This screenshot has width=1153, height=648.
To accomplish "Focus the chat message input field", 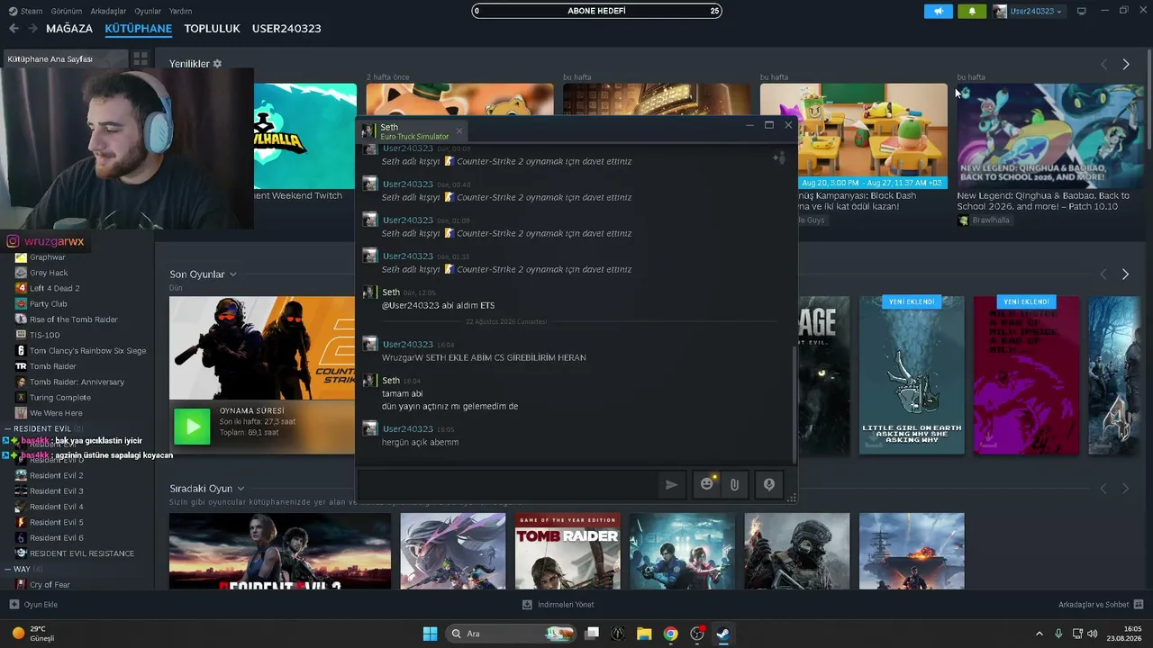I will pyautogui.click(x=508, y=484).
